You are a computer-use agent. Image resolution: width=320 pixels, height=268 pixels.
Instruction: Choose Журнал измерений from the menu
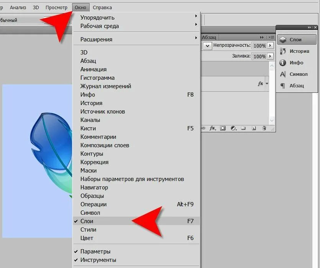point(136,86)
